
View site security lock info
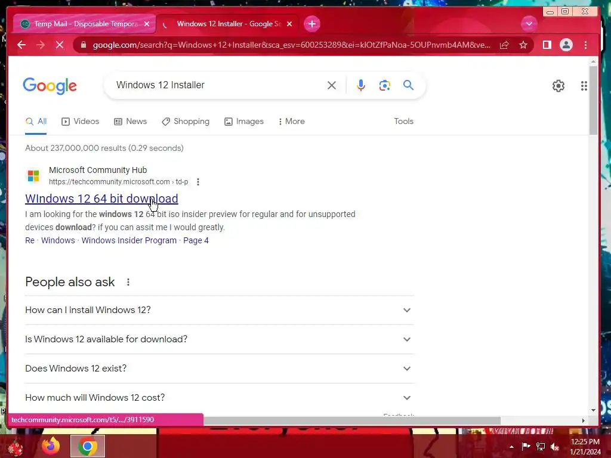pyautogui.click(x=83, y=45)
